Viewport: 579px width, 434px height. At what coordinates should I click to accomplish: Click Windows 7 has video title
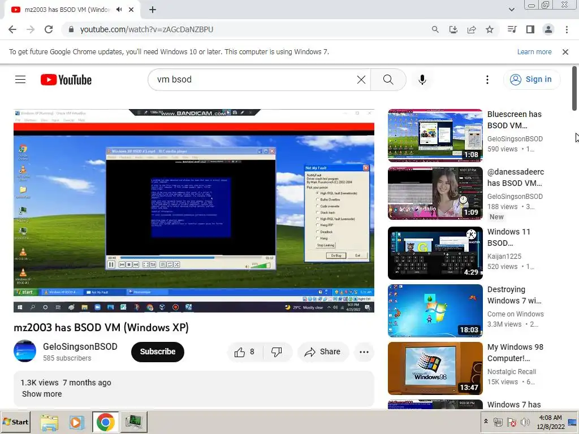pos(513,405)
